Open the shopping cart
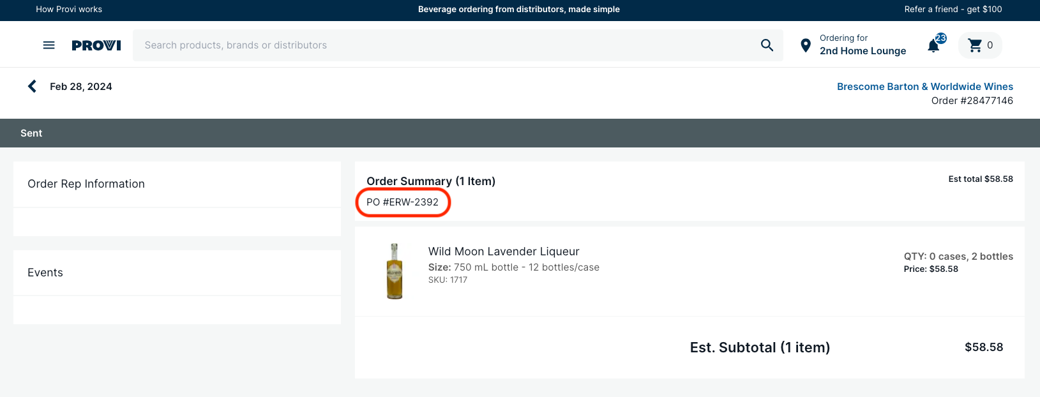1040x397 pixels. (976, 45)
